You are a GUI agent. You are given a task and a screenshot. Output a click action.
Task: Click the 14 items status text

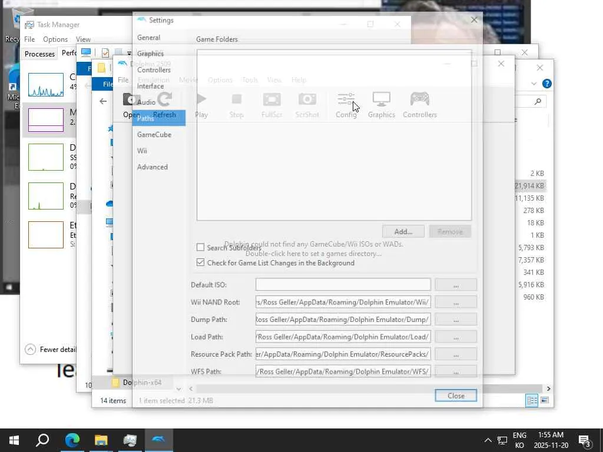coord(113,400)
